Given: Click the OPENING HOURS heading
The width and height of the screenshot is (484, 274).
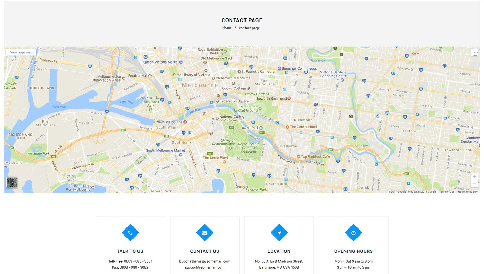Looking at the screenshot, I should [x=353, y=251].
